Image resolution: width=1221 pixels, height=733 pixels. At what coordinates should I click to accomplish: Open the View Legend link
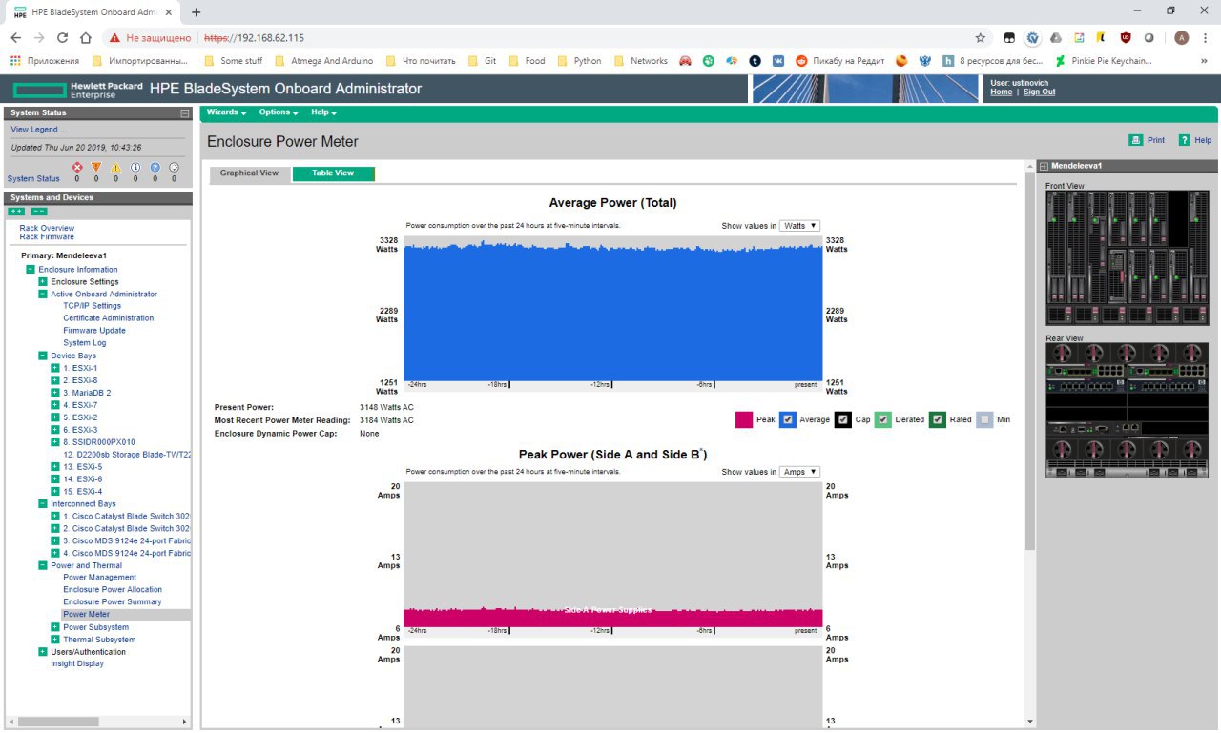pos(38,130)
